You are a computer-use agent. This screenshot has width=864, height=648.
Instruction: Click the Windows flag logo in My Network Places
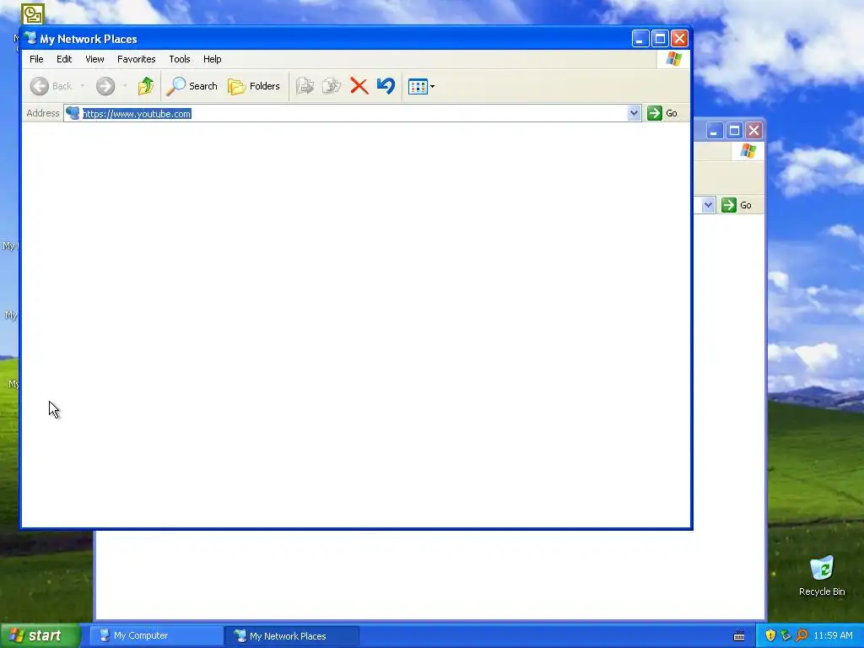click(x=673, y=58)
